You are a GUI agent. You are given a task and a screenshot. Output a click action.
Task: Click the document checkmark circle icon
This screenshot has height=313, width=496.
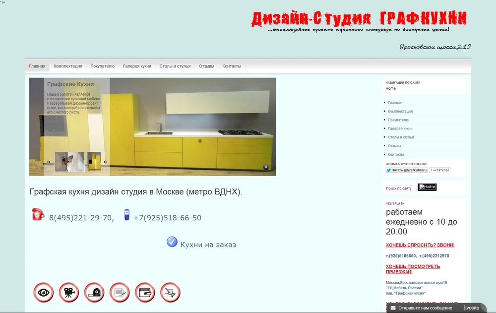point(119,292)
